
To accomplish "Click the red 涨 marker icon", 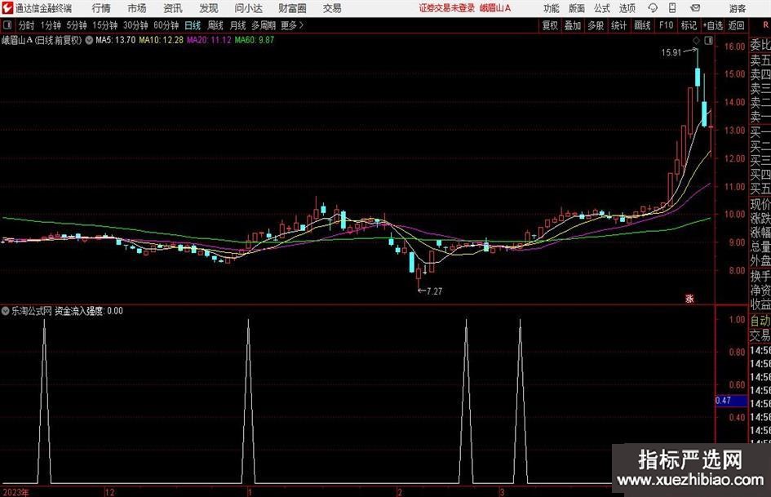I will 689,299.
